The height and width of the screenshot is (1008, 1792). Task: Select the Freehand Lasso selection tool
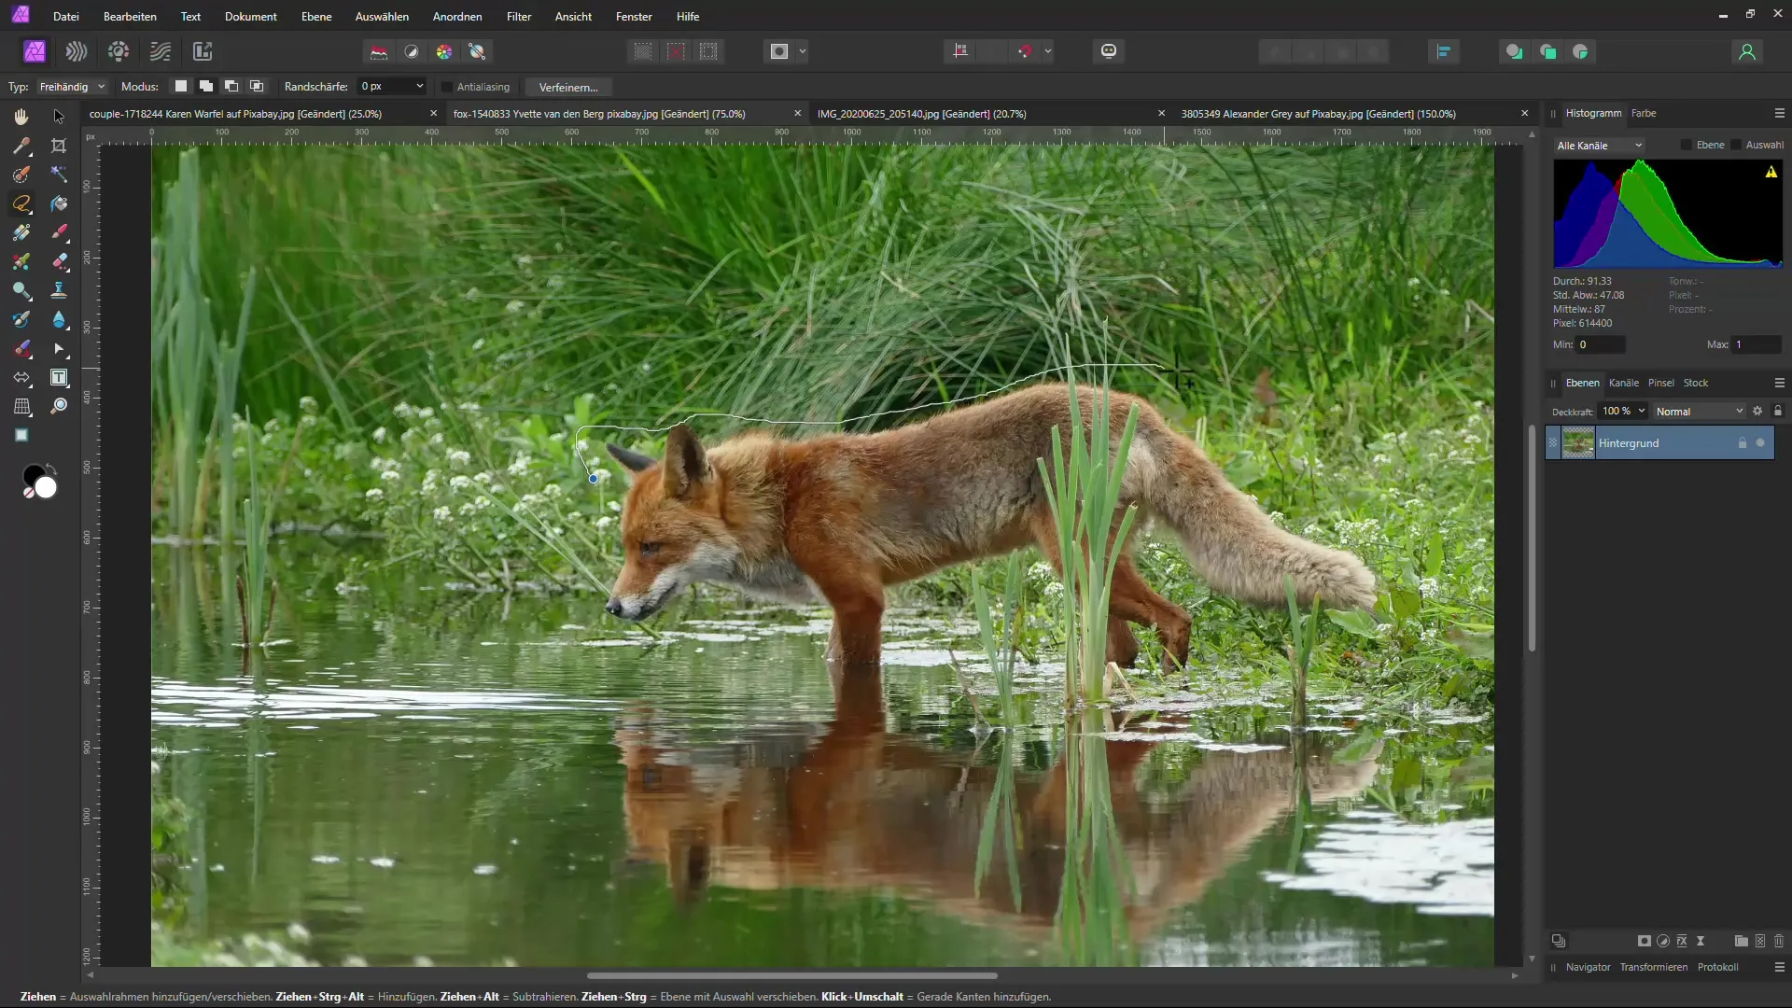tap(21, 203)
